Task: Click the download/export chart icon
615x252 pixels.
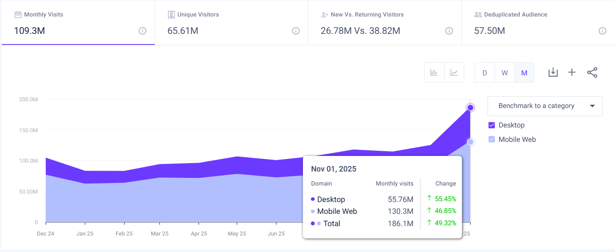Action: point(553,72)
